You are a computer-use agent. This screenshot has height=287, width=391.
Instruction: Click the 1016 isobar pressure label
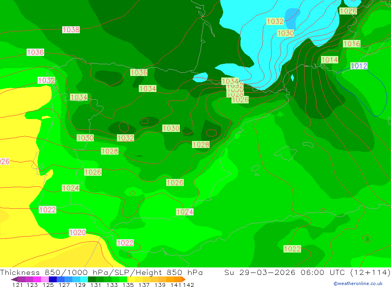352,44
